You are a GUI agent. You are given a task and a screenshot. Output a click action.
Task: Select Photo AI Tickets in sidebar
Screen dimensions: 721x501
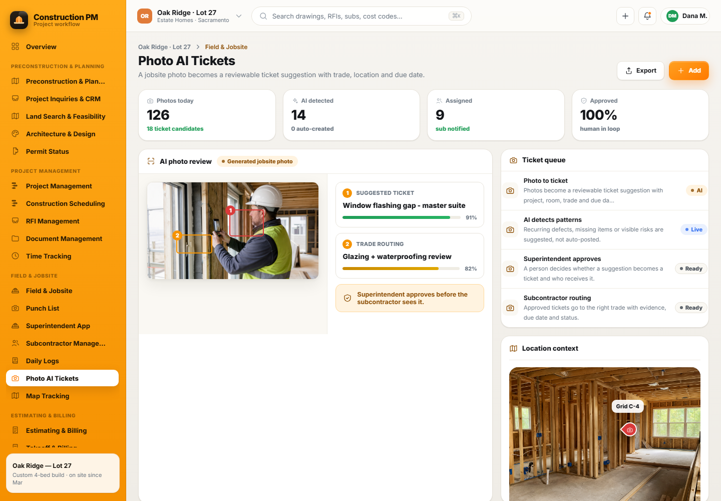62,378
